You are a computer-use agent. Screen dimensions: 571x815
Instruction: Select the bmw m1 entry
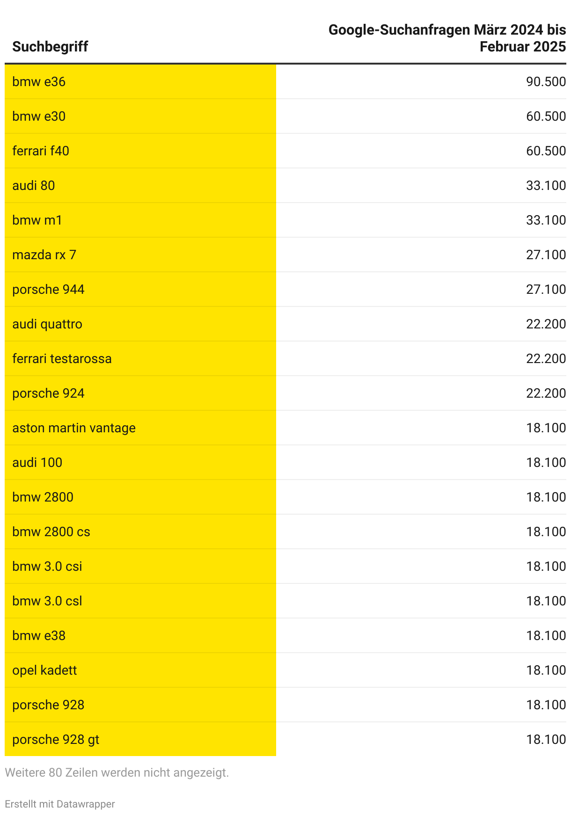pos(37,220)
